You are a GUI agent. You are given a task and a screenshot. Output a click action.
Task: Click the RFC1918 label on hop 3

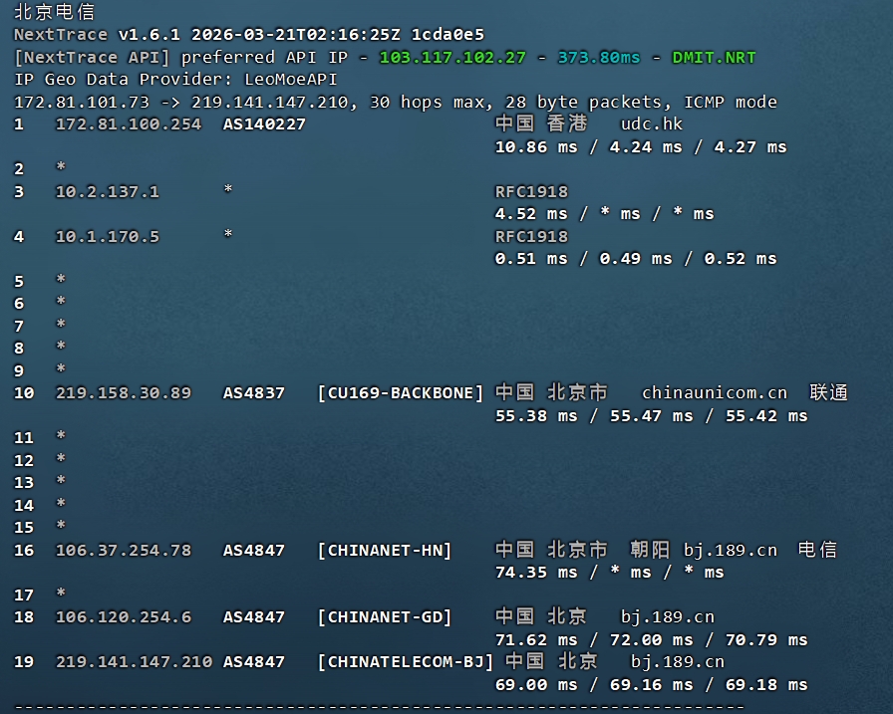click(531, 191)
